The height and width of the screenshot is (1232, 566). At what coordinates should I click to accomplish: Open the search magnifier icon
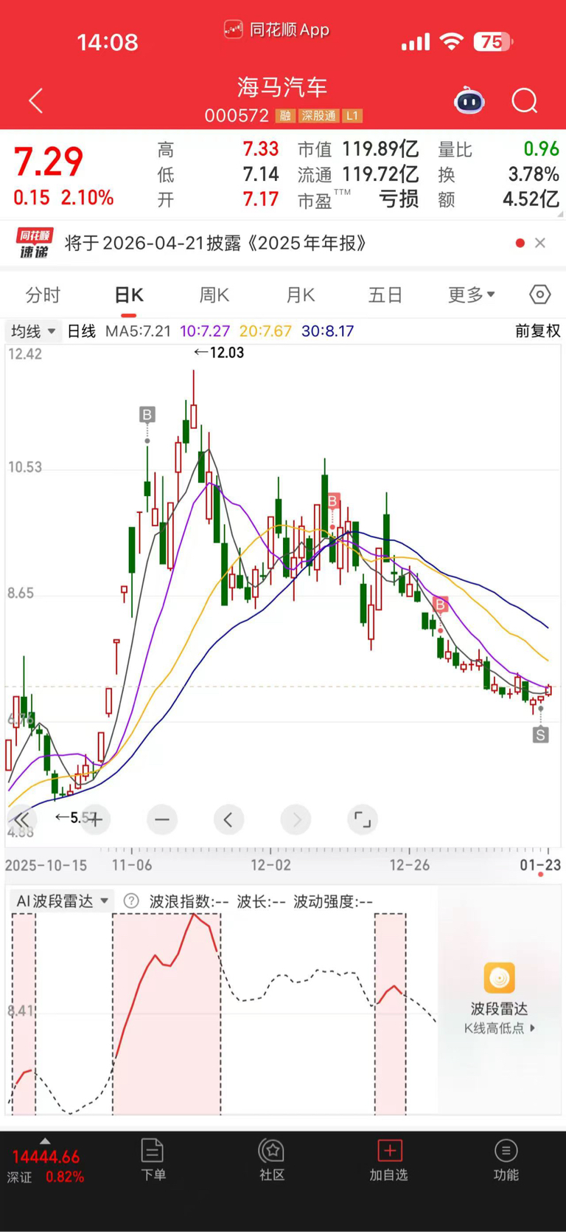click(525, 101)
